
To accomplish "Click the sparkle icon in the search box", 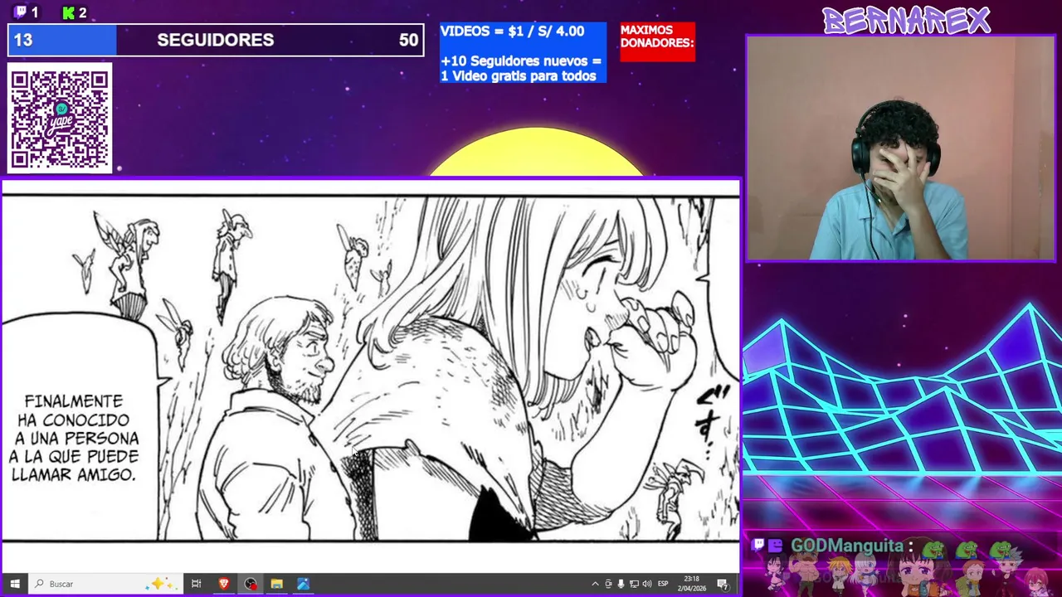I will [159, 584].
